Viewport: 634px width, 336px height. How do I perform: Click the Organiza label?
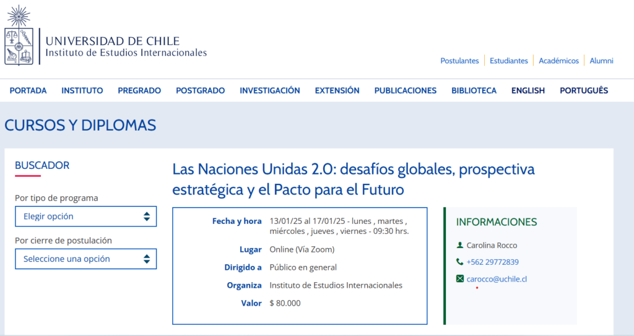[x=244, y=285]
